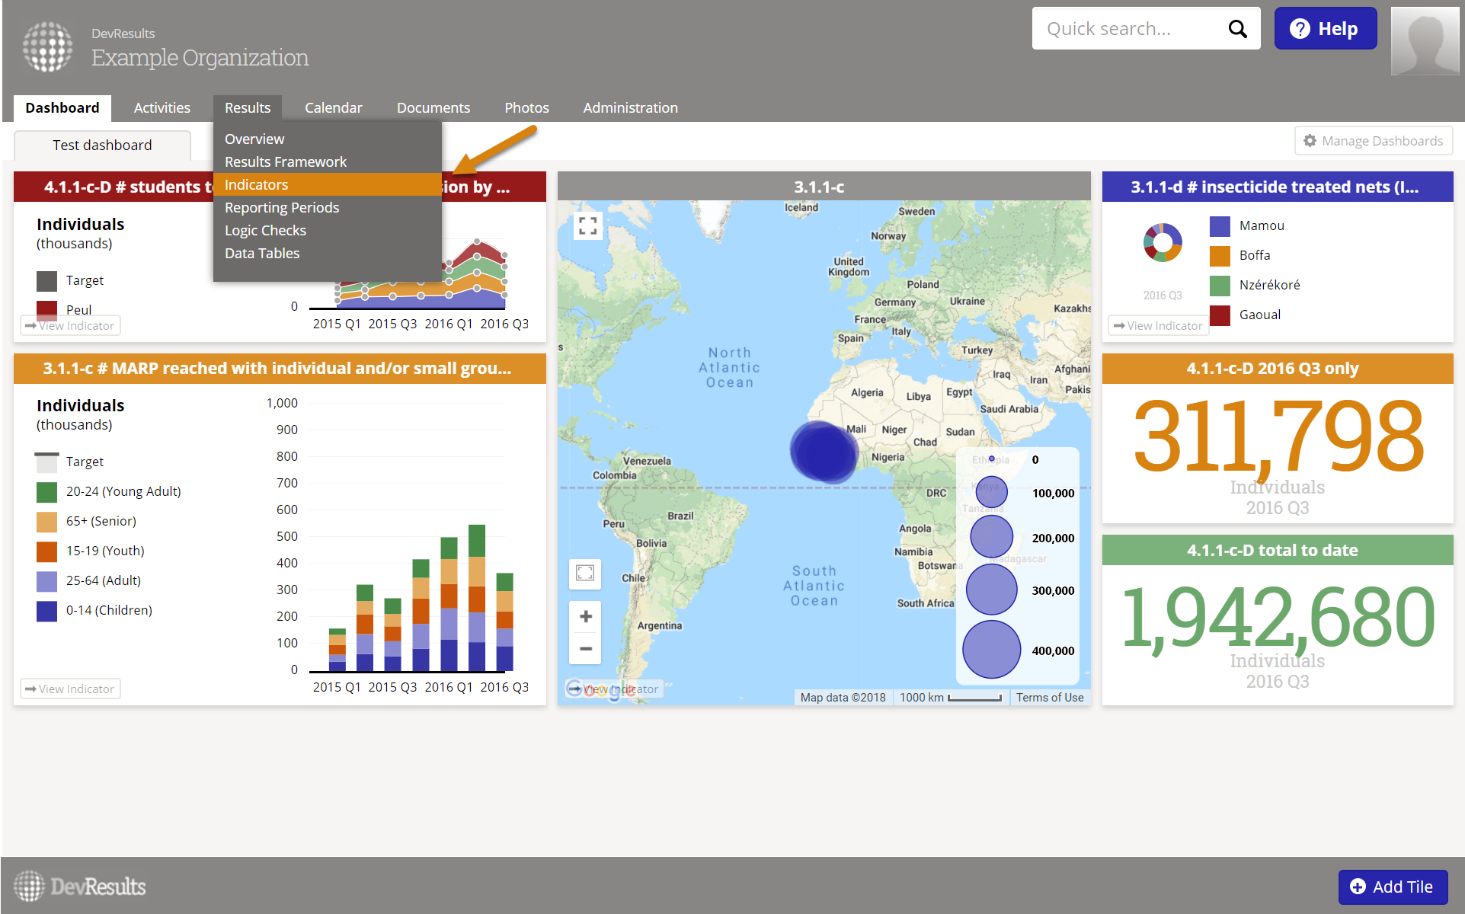Click the DevResults globe logo in header
1465x914 pixels.
[x=47, y=46]
